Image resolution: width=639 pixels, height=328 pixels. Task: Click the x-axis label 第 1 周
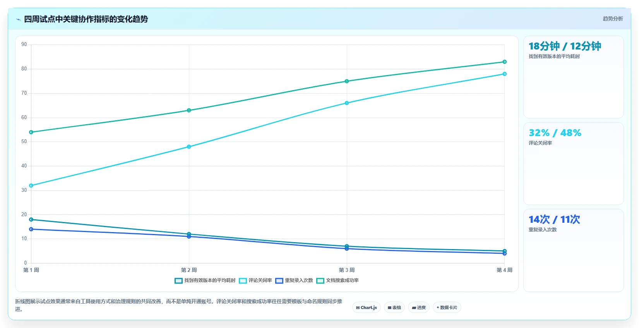31,270
